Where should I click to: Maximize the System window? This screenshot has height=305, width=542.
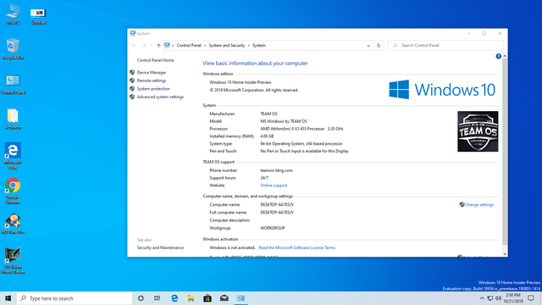pos(484,34)
